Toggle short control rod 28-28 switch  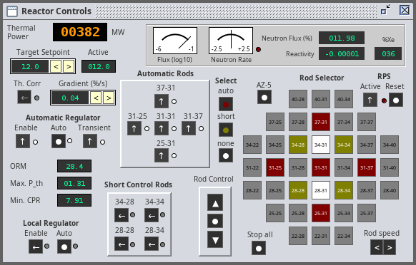[122, 244]
